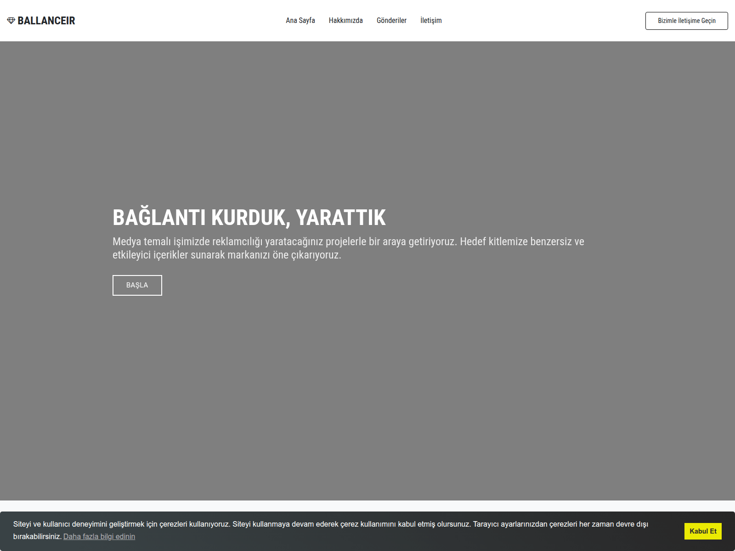Navigate to Hakkımızda page
The width and height of the screenshot is (735, 551).
[x=345, y=20]
